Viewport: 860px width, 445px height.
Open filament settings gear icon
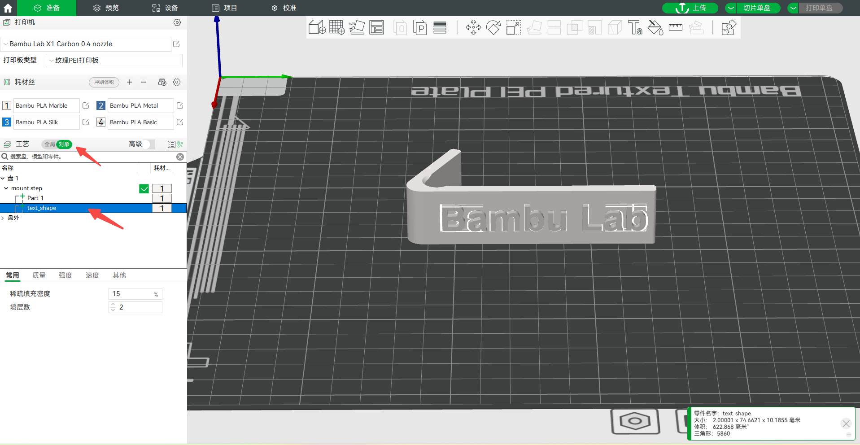177,82
